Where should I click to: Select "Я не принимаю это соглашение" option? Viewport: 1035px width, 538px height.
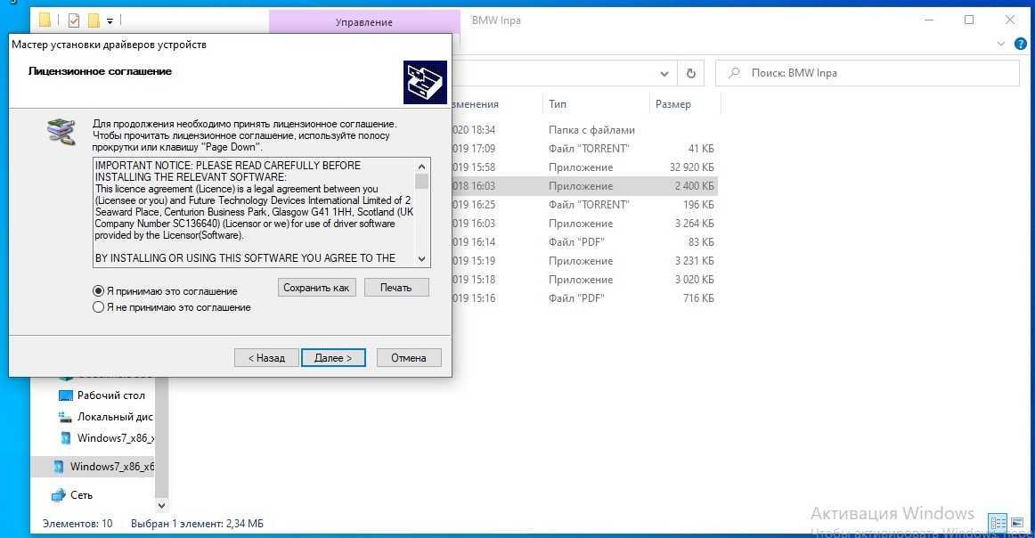coord(99,307)
